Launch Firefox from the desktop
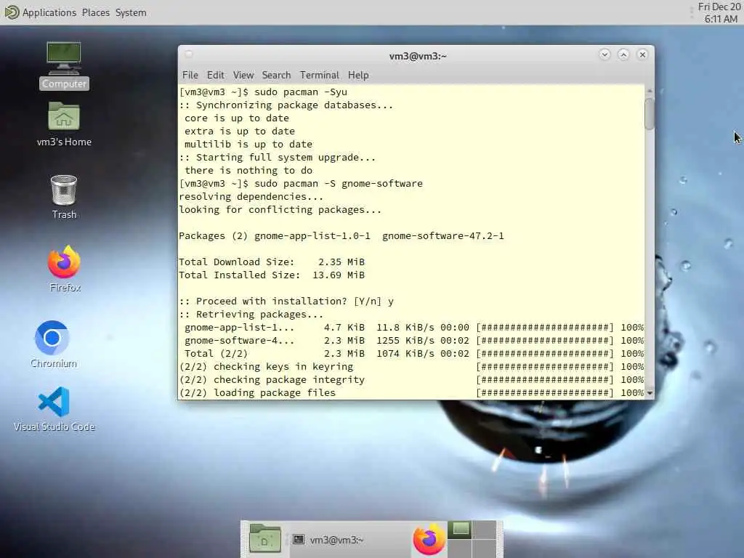The height and width of the screenshot is (558, 744). click(64, 269)
